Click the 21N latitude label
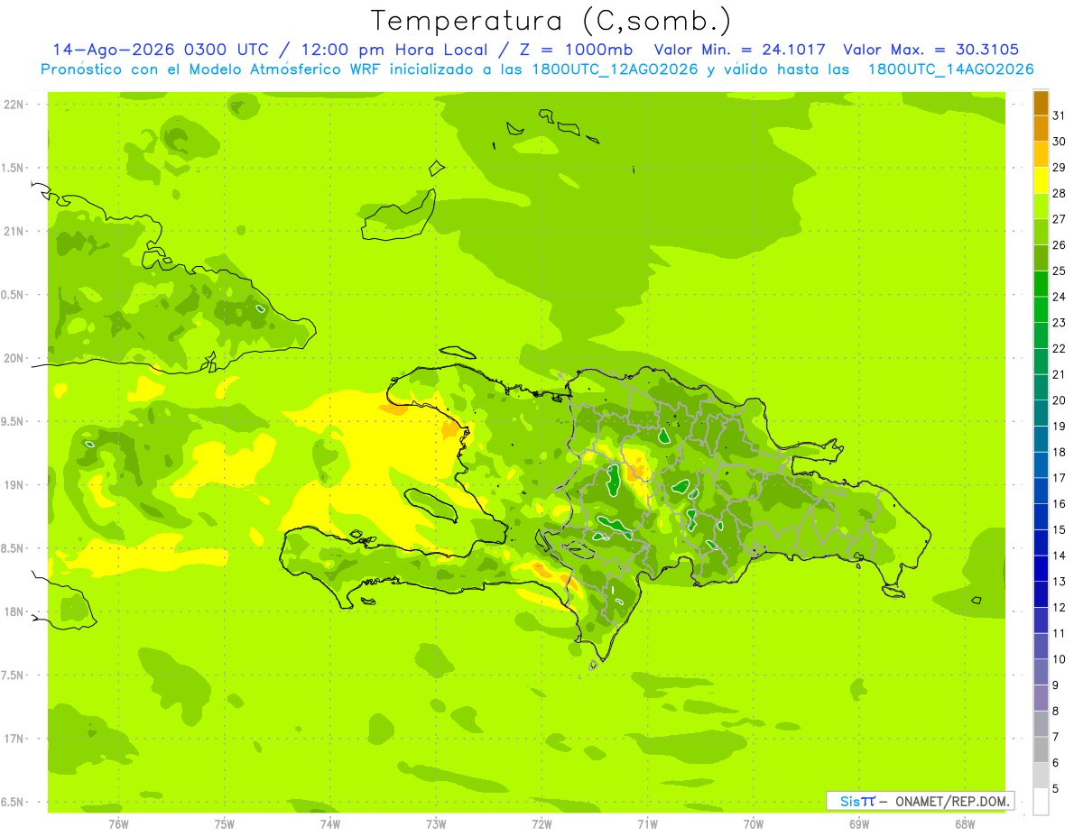This screenshot has height=836, width=1083. [14, 231]
